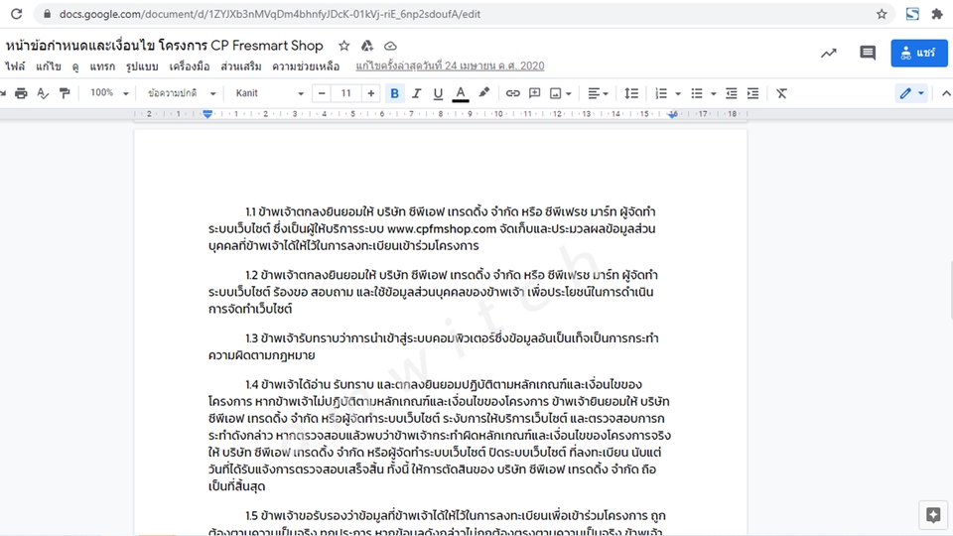Screen dimensions: 953x536
Task: Click the spell check icon
Action: (43, 93)
